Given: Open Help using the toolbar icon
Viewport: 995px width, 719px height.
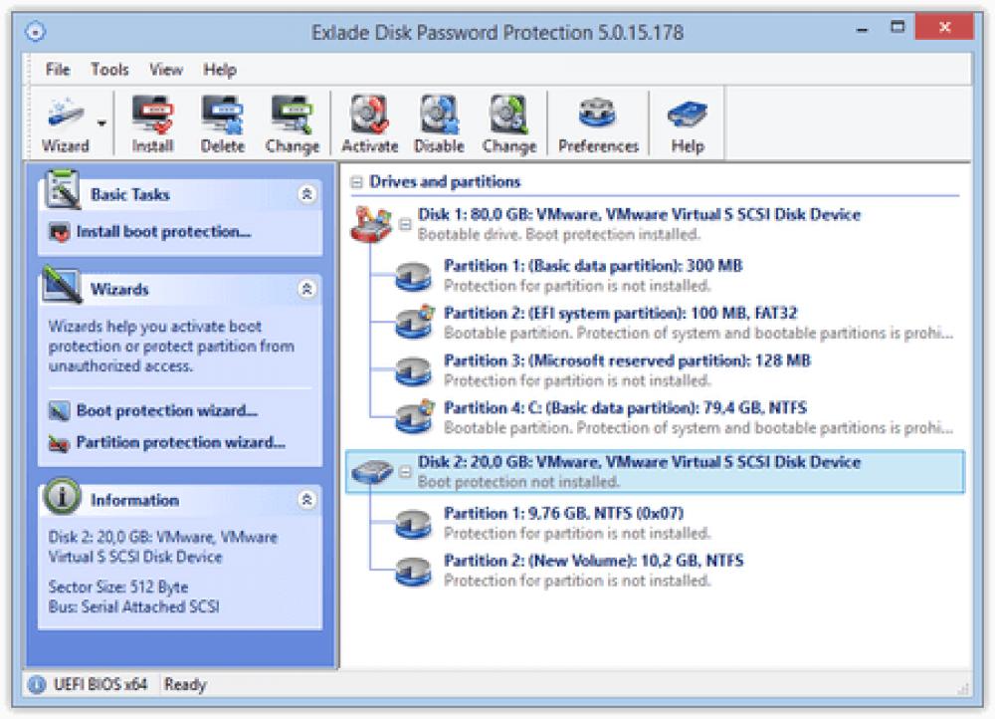Looking at the screenshot, I should point(686,120).
